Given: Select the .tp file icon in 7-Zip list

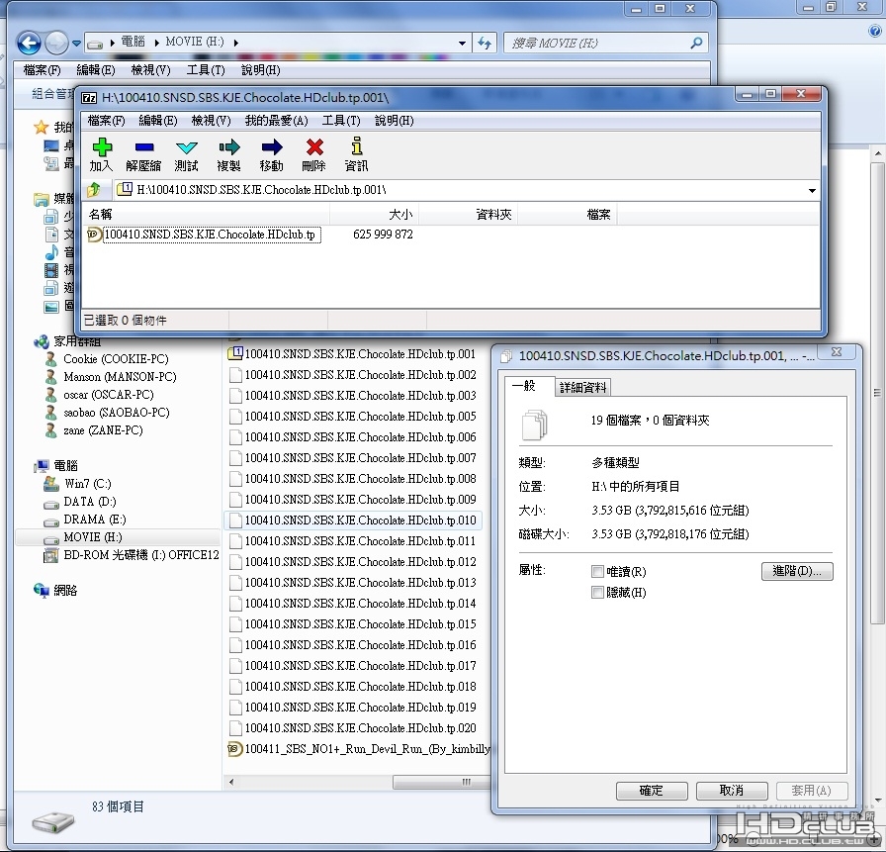Looking at the screenshot, I should [94, 235].
